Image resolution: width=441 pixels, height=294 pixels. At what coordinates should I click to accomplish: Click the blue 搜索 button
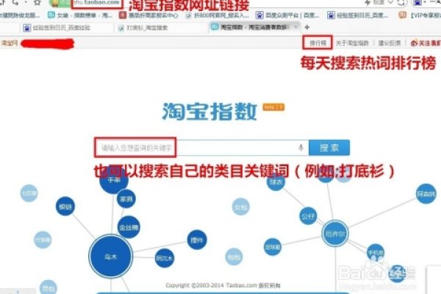coord(329,148)
